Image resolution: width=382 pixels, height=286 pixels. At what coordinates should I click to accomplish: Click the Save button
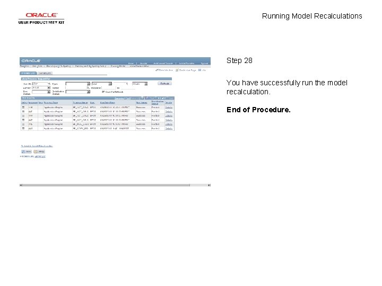tap(27, 151)
